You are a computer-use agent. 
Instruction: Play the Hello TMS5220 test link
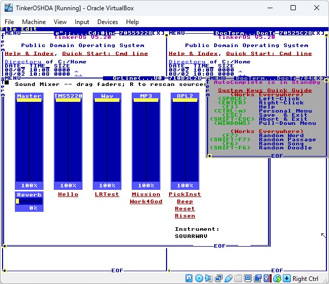click(x=68, y=194)
